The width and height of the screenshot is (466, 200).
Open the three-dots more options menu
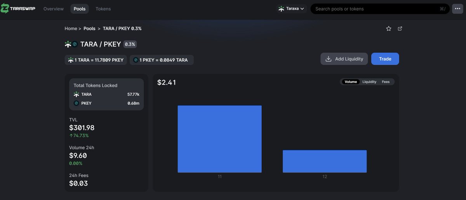(x=457, y=9)
